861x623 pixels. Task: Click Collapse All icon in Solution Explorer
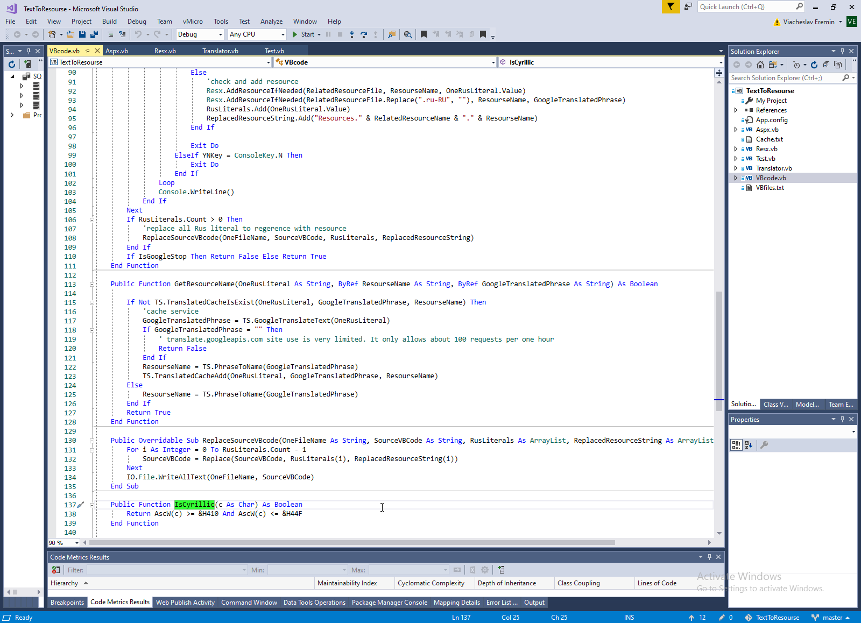[826, 65]
